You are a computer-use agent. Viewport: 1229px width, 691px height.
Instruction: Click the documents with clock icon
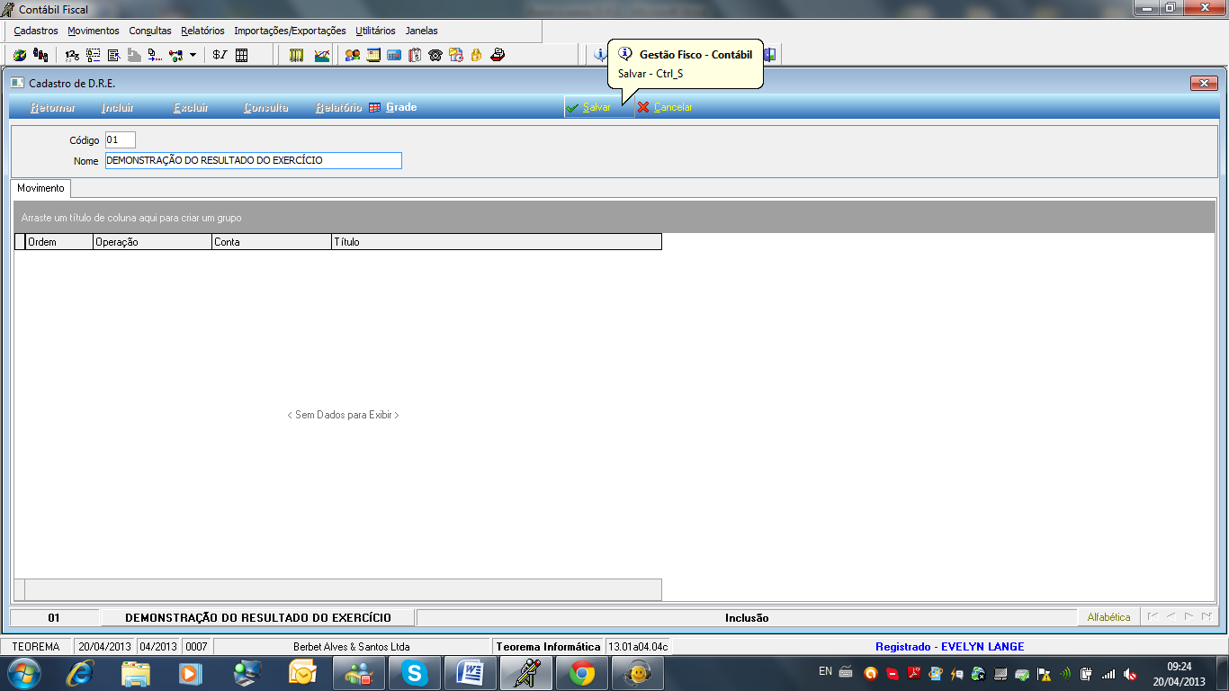456,55
